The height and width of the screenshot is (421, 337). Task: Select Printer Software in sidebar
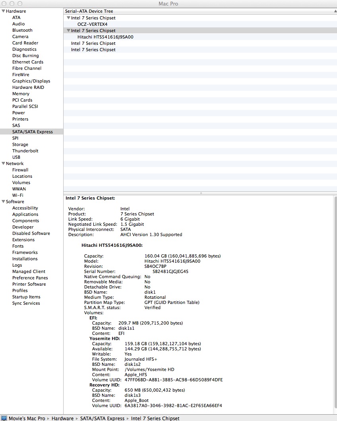tap(29, 285)
